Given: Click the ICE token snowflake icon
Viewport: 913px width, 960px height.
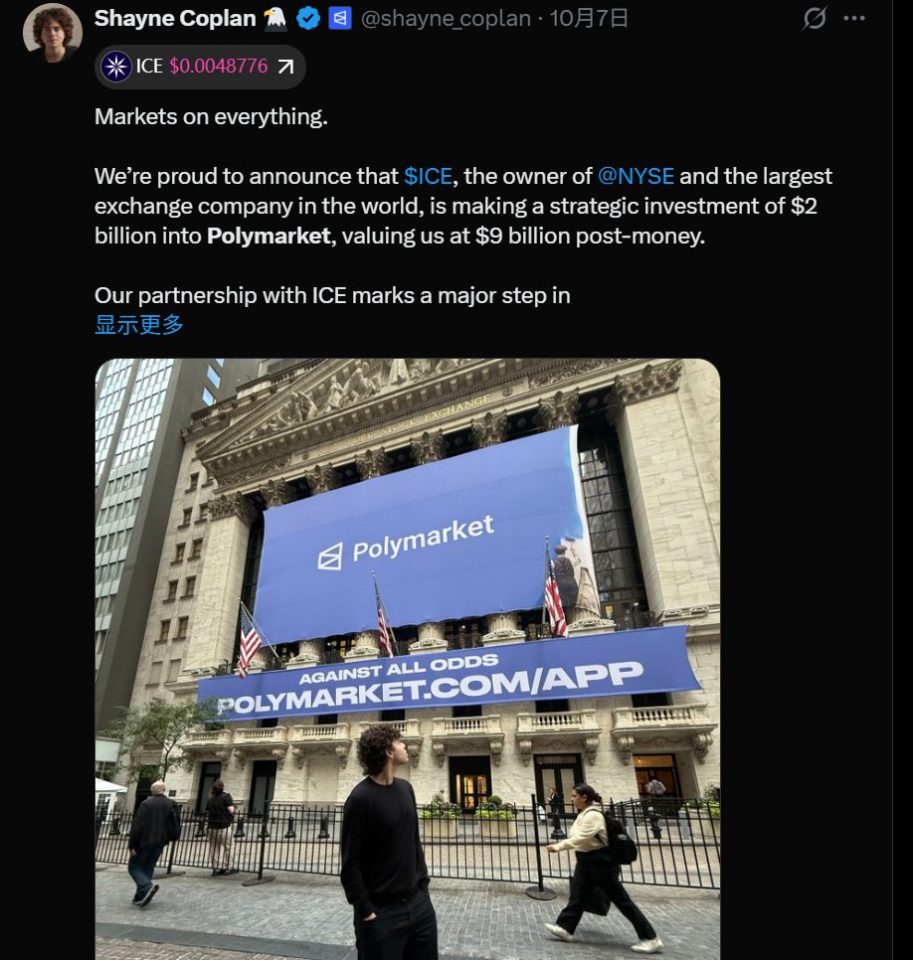Looking at the screenshot, I should click(x=115, y=67).
